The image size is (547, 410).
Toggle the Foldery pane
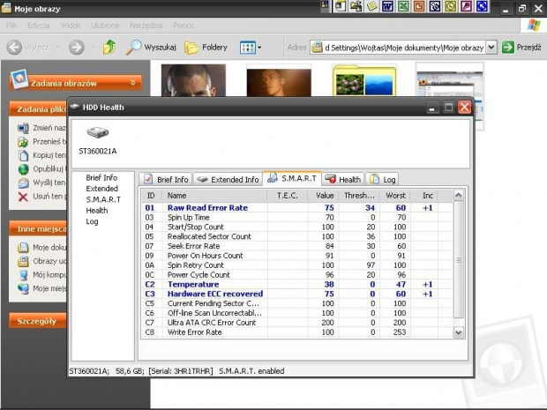coord(206,48)
